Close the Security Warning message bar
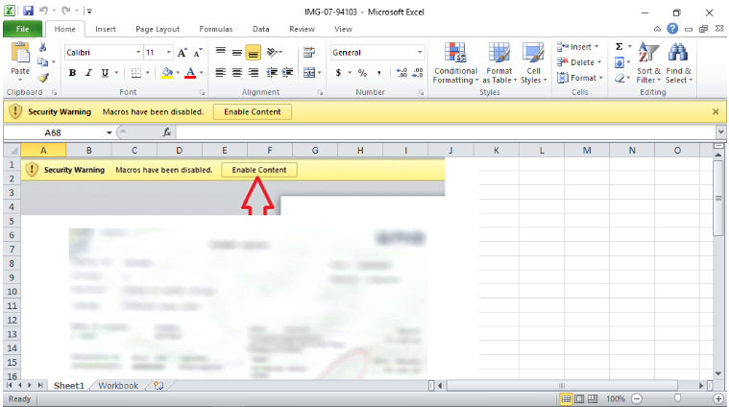 tap(716, 112)
